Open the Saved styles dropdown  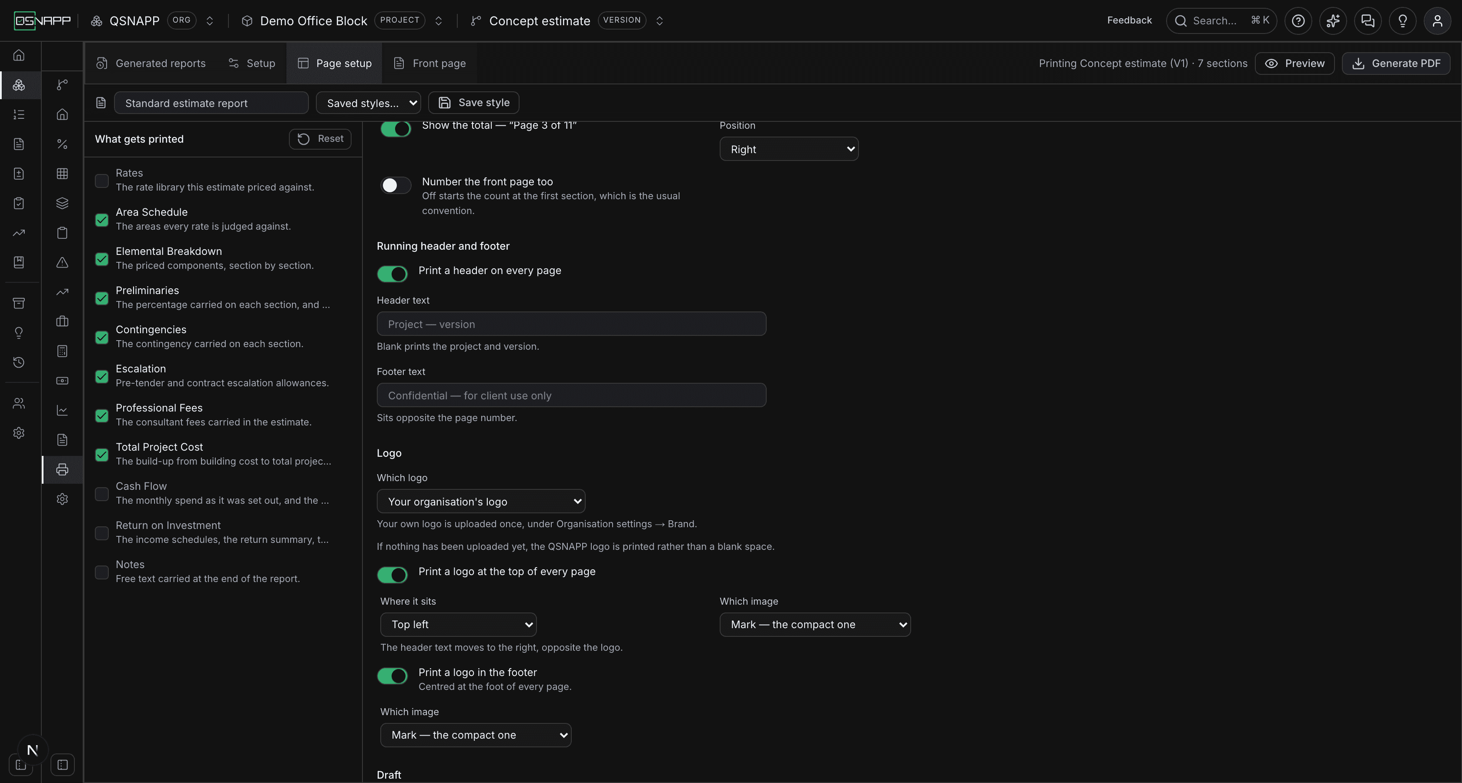368,103
